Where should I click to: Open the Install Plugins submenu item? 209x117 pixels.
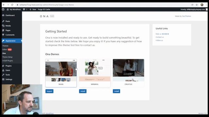(8, 61)
